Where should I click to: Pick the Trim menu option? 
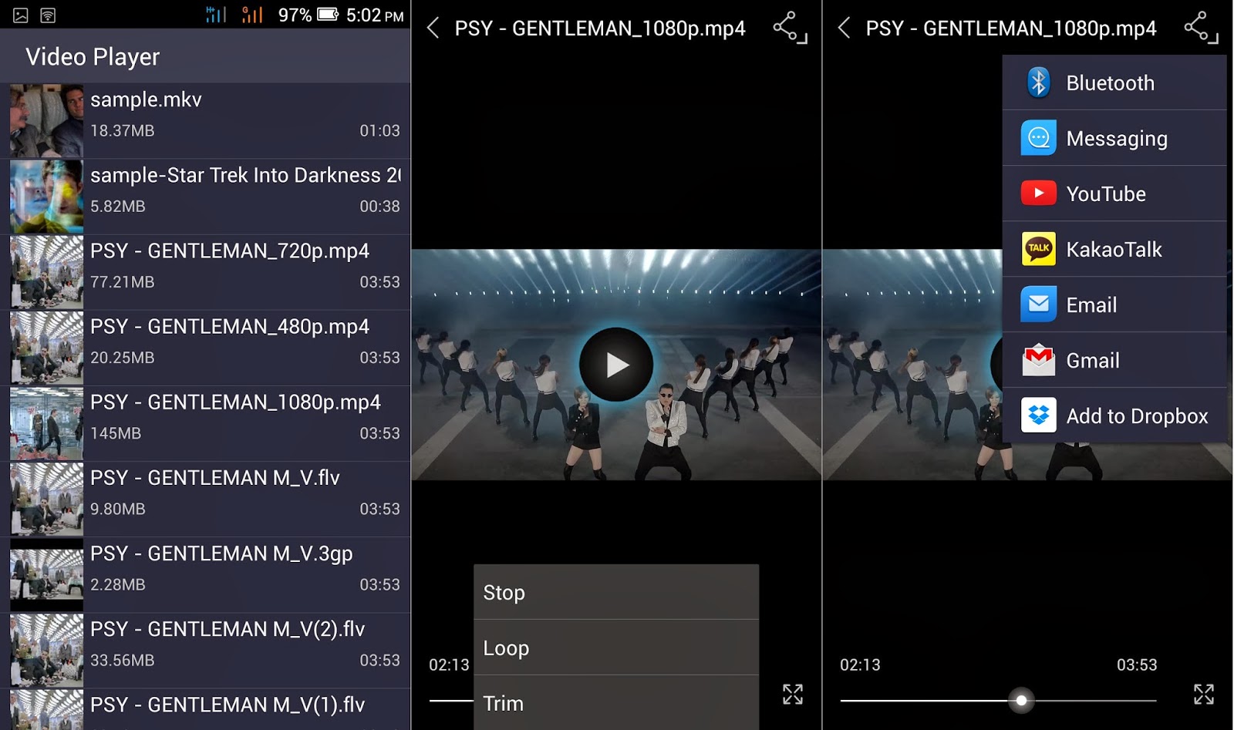coord(616,703)
